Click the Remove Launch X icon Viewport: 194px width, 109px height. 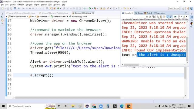tap(150, 17)
